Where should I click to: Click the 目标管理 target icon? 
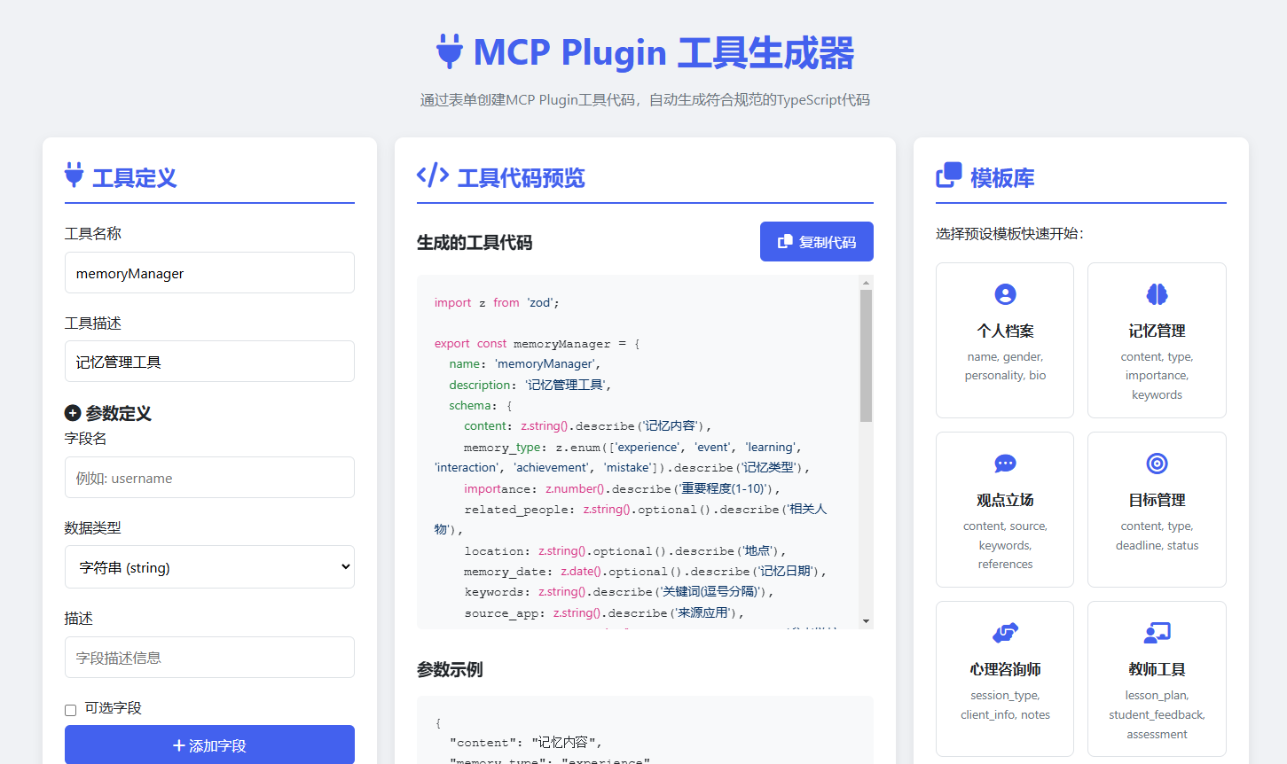click(x=1157, y=463)
